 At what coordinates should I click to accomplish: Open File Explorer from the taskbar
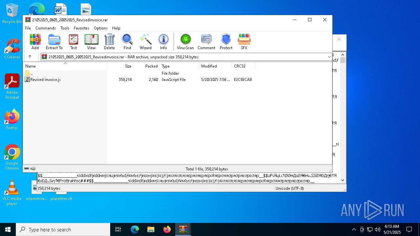(151, 229)
